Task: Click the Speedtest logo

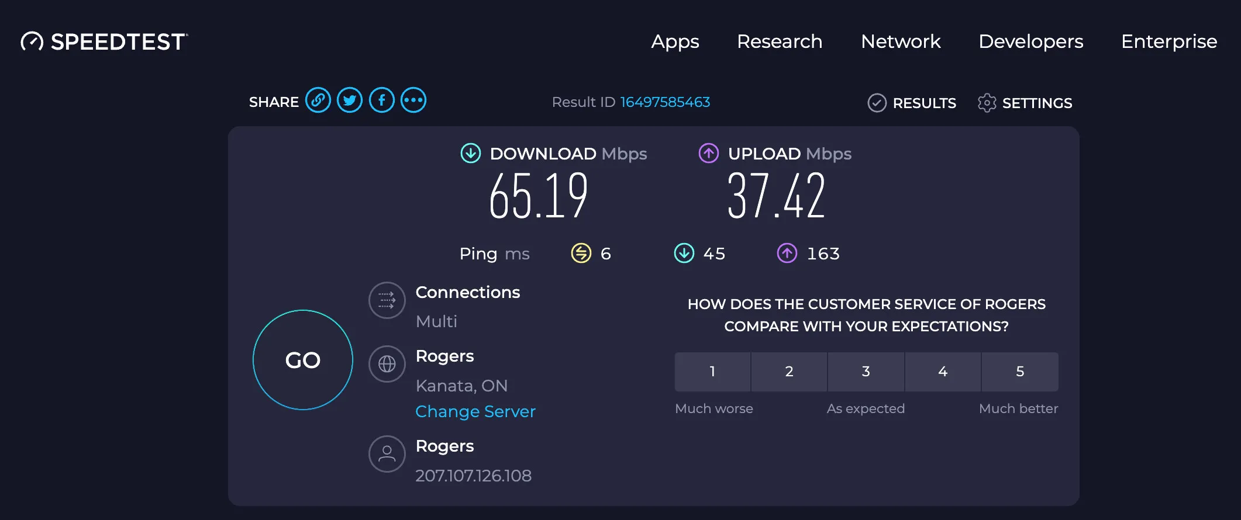Action: click(x=105, y=41)
